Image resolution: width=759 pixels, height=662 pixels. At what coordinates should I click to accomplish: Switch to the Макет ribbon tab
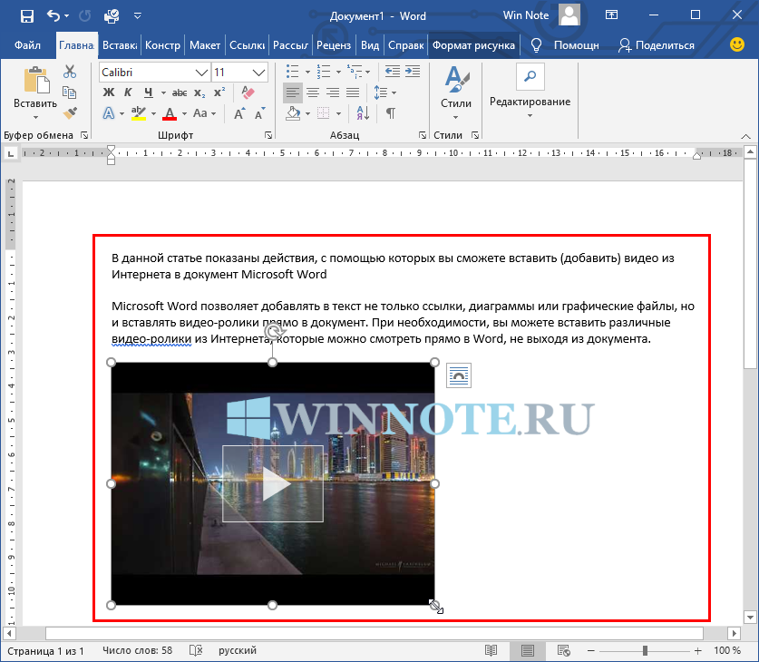205,45
